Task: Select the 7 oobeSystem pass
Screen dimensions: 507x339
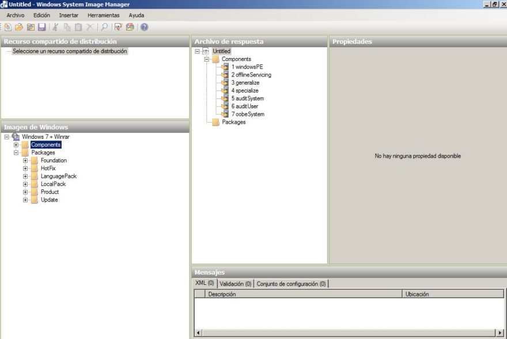Action: coord(248,114)
